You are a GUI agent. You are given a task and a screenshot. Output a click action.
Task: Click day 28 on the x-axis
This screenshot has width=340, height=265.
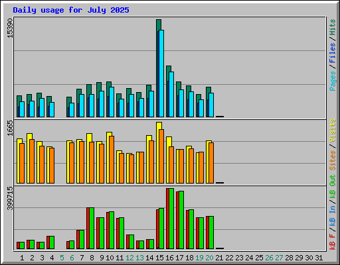pyautogui.click(x=289, y=258)
